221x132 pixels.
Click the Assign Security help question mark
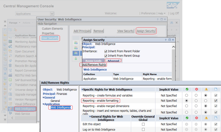pyautogui.click(x=165, y=40)
